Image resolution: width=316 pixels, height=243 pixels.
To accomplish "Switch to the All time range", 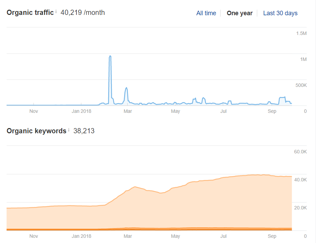I will (x=206, y=13).
